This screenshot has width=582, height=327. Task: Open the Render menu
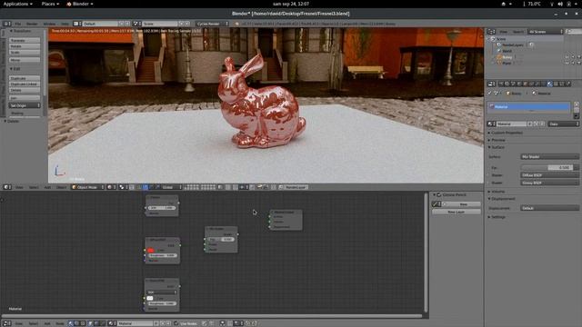tap(32, 24)
